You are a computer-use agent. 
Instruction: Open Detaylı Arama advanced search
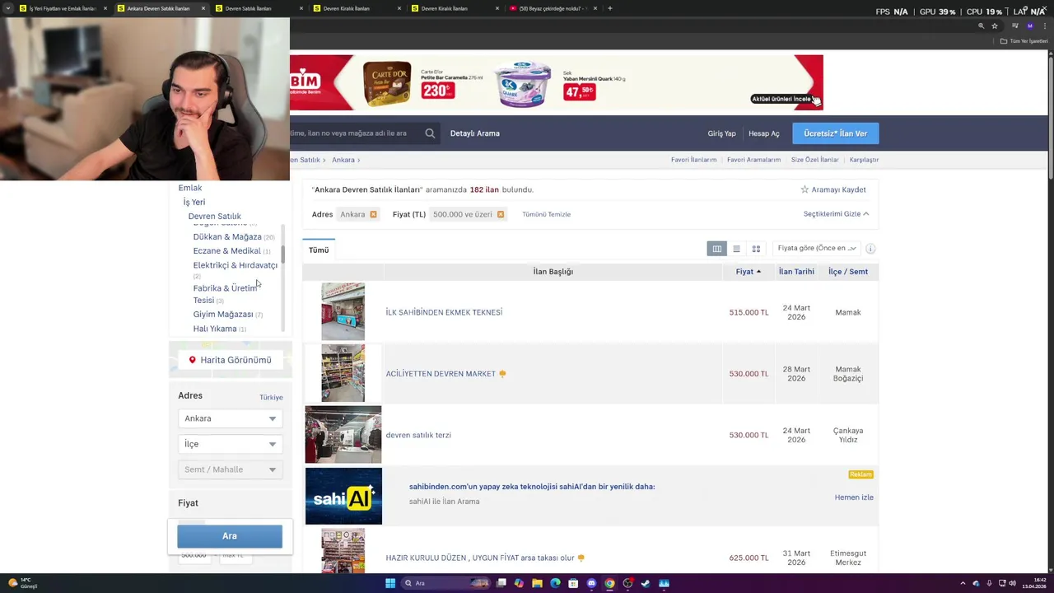tap(474, 133)
